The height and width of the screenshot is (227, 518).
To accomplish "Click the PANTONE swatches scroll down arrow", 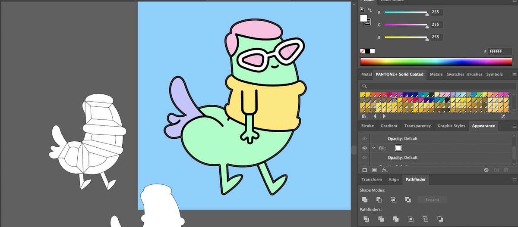I will click(x=514, y=110).
